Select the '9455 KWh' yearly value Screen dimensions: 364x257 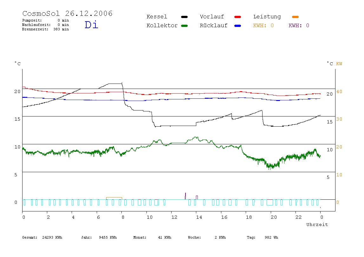click(x=108, y=237)
